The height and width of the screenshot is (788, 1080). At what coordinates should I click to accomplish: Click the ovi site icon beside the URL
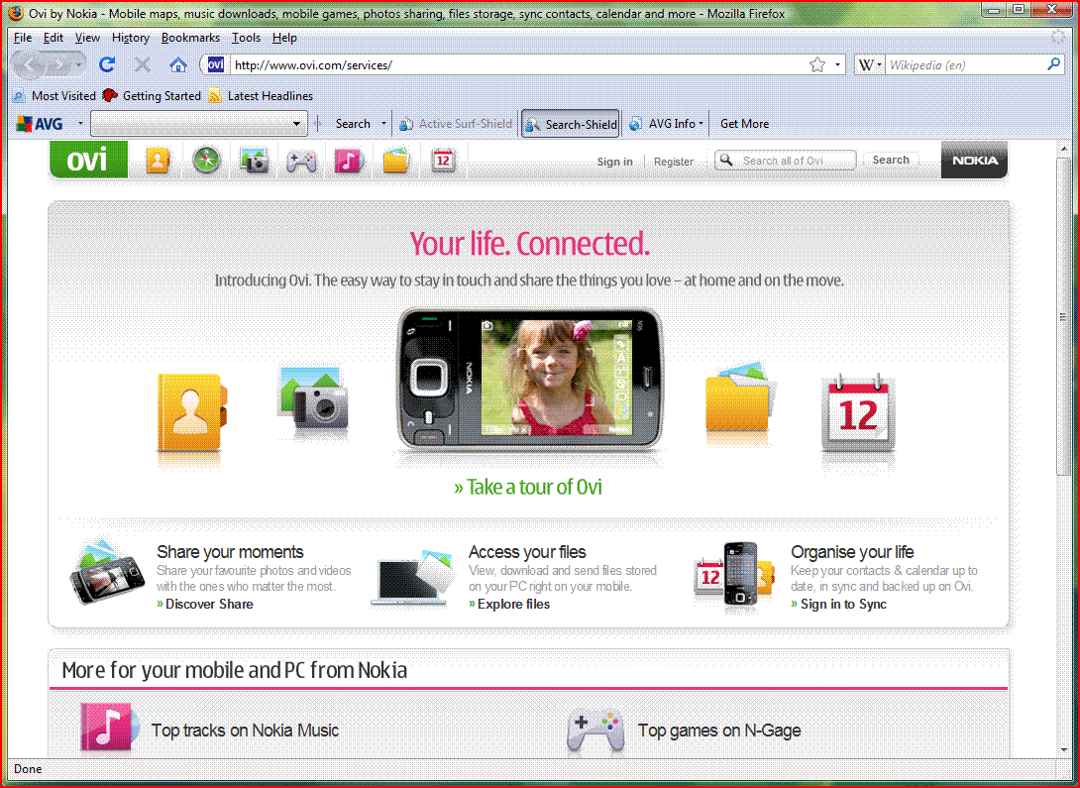(x=216, y=64)
